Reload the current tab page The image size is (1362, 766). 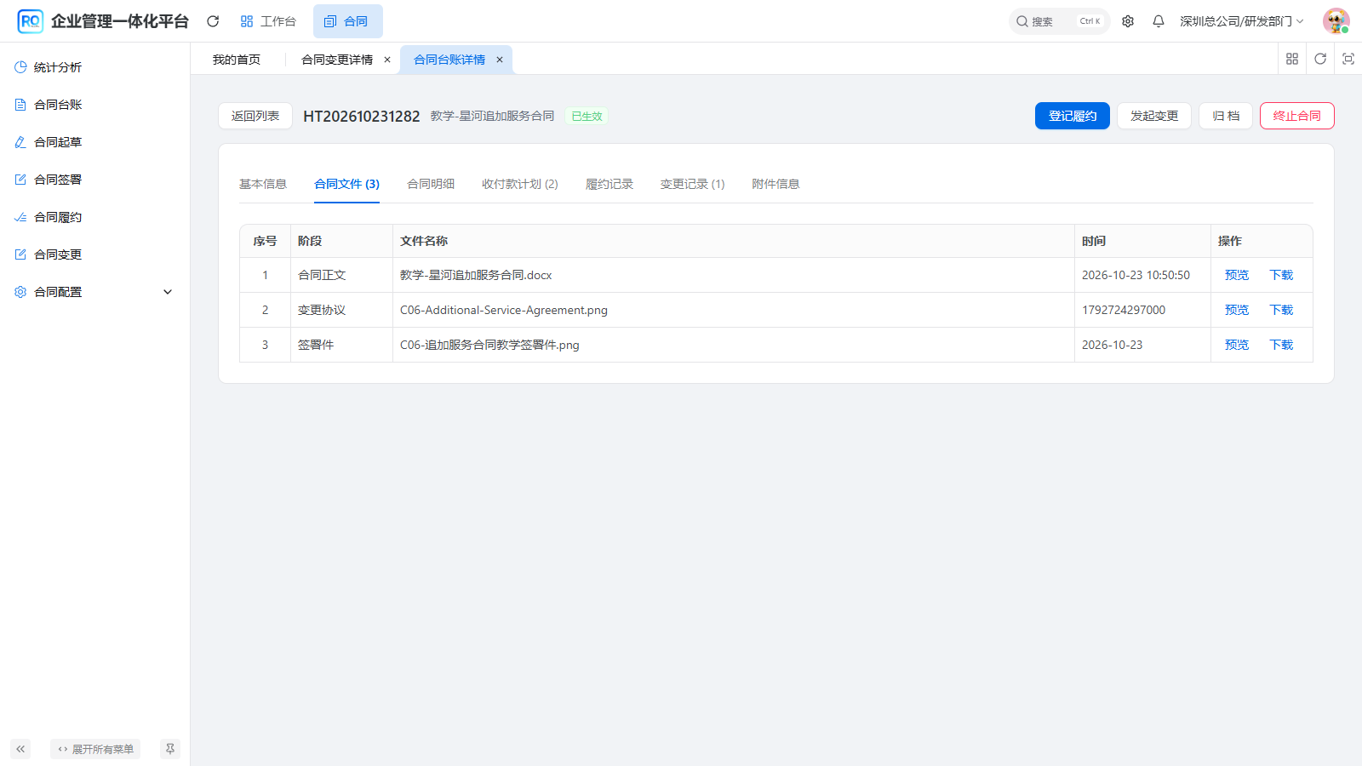click(1320, 59)
